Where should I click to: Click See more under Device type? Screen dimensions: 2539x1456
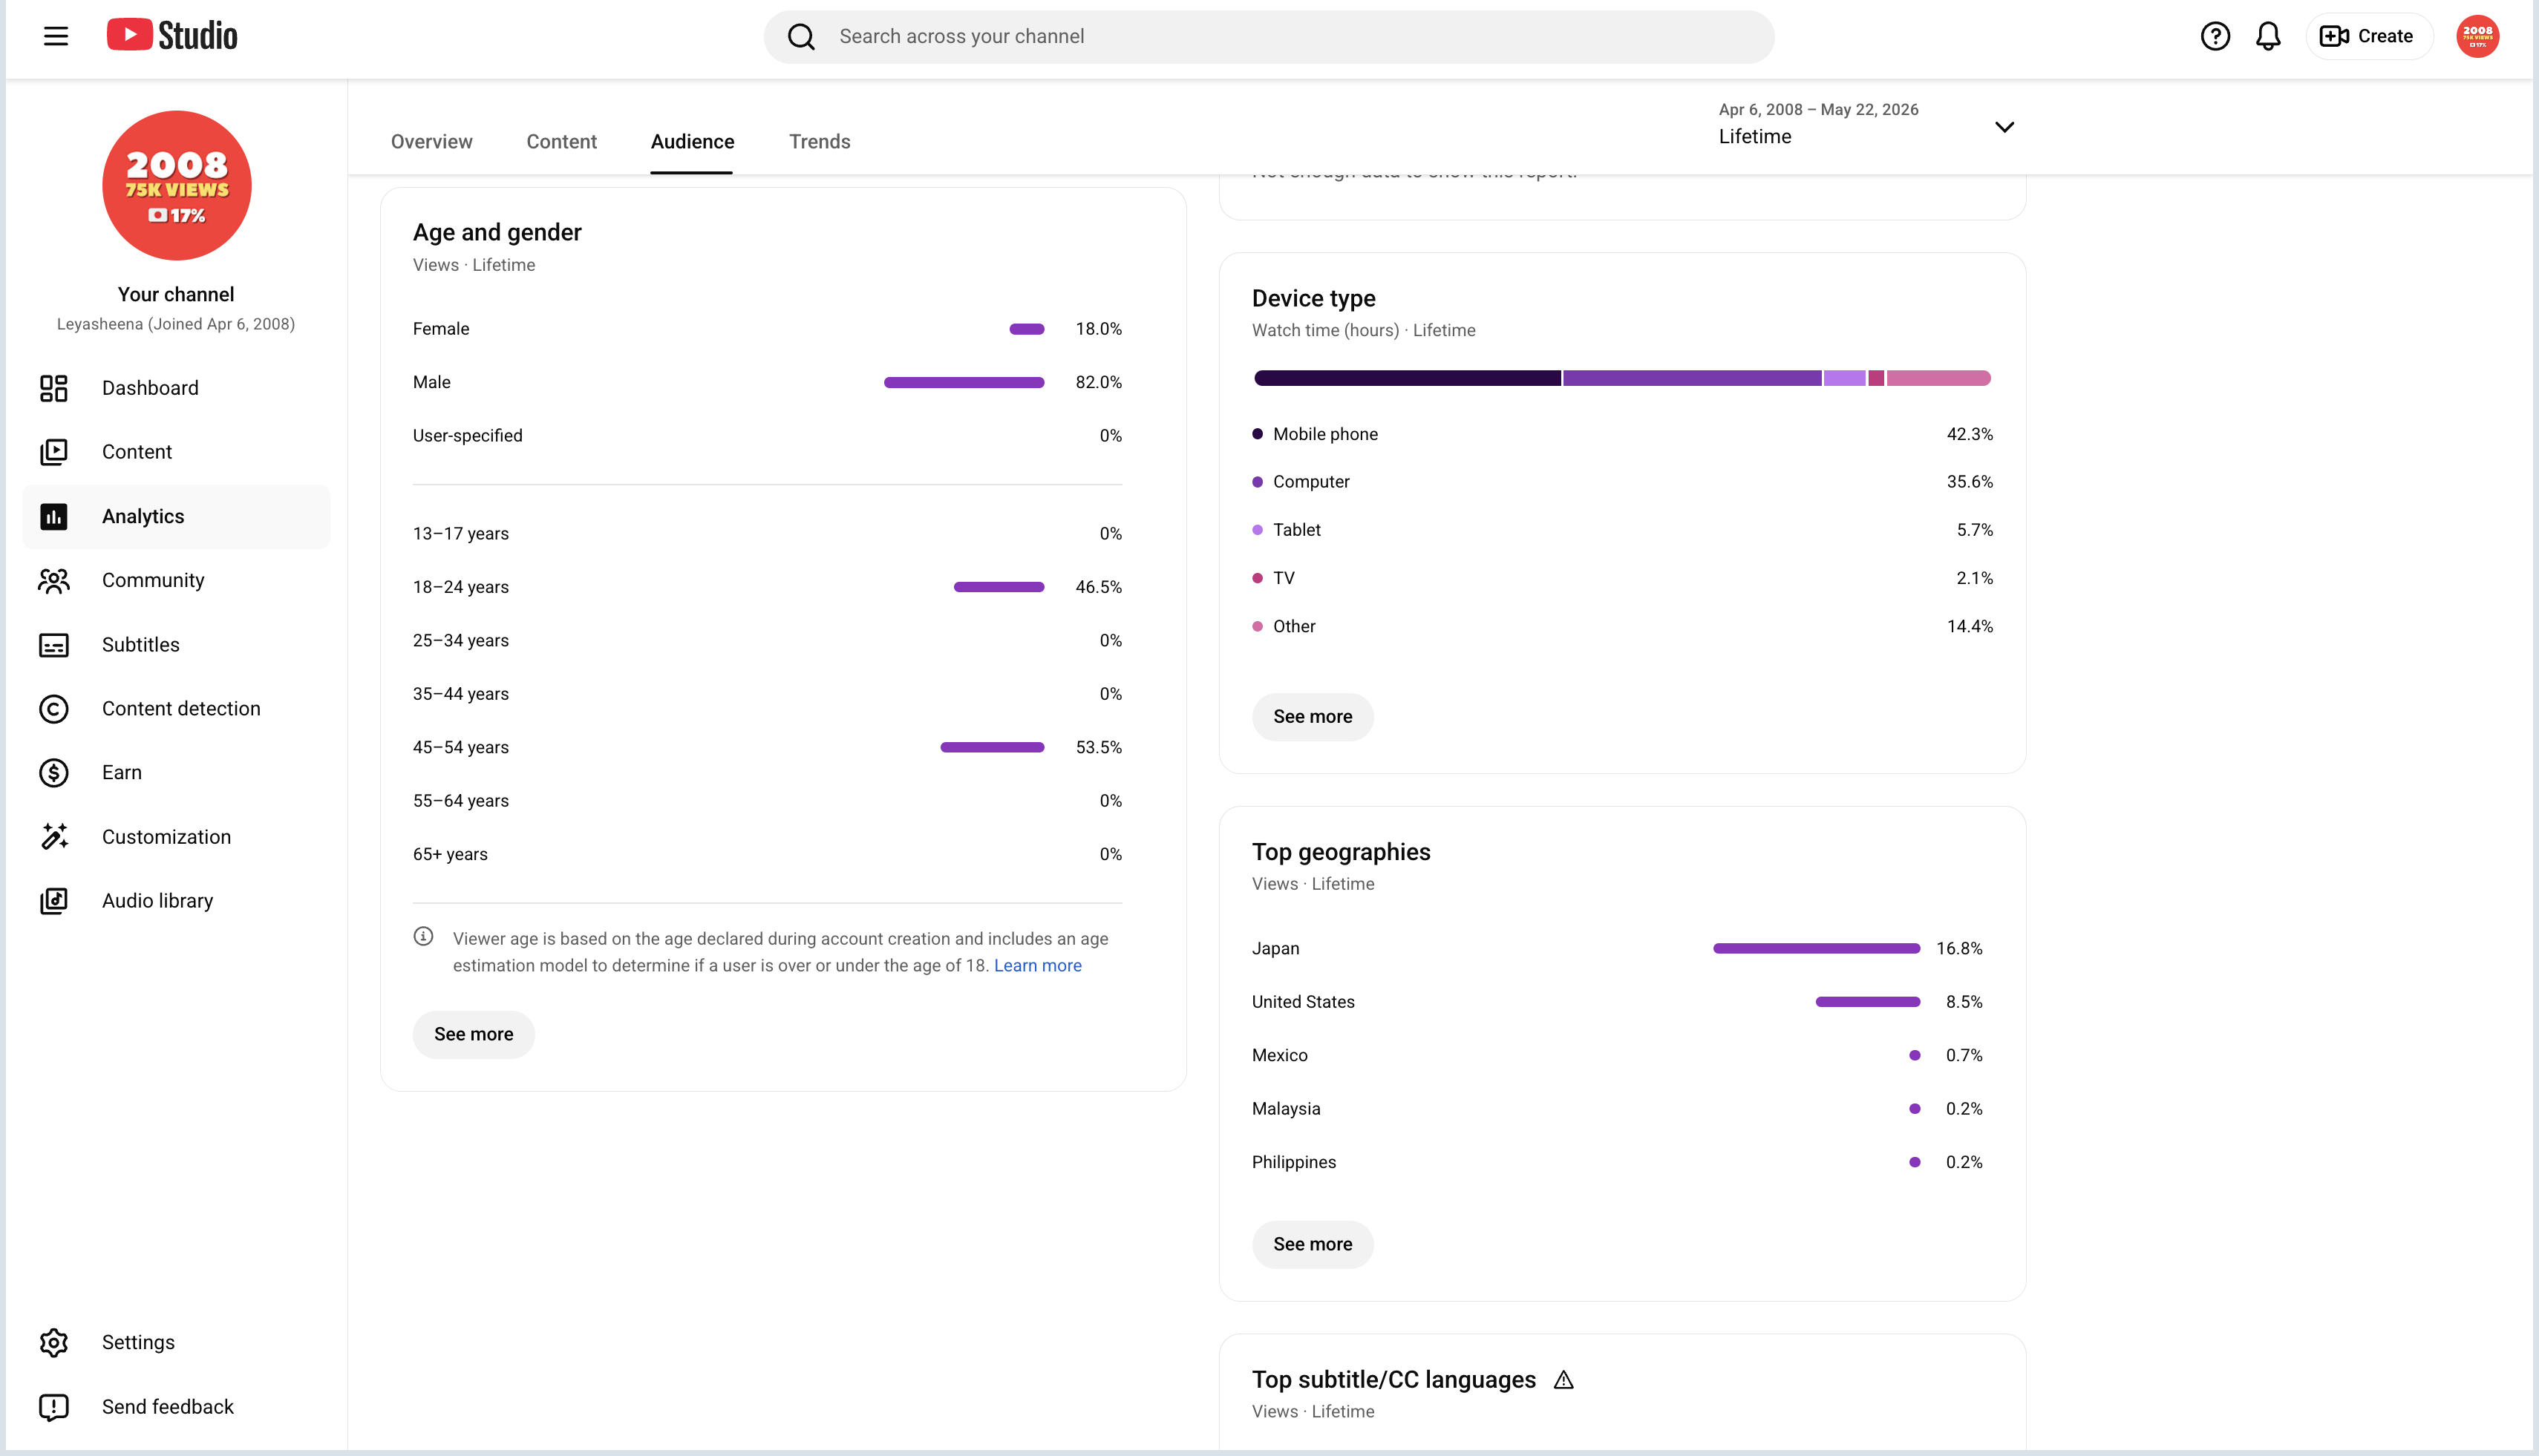[x=1313, y=717]
